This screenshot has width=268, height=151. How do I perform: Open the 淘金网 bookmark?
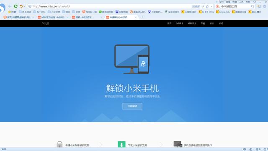(90, 12)
